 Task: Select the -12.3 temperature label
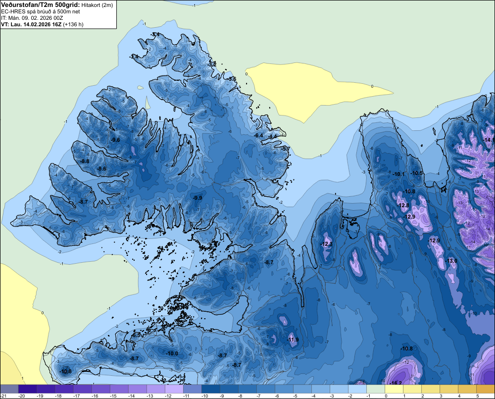(x=326, y=244)
